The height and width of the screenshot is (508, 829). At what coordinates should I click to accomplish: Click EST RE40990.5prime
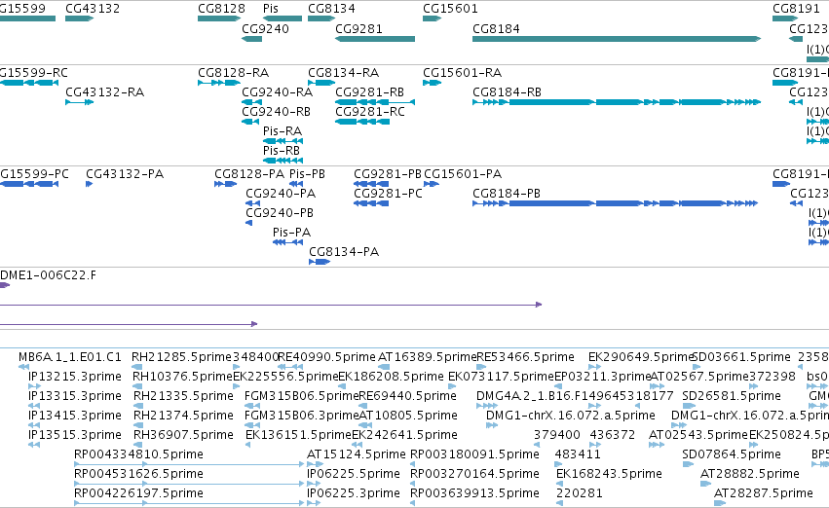(326, 357)
